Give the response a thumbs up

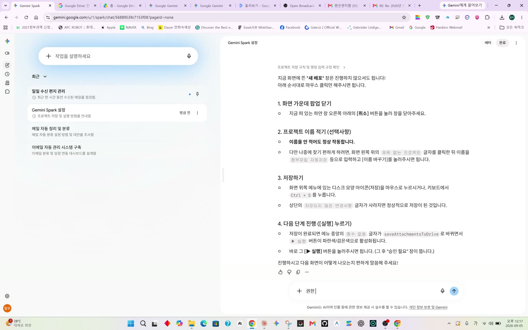tap(280, 272)
